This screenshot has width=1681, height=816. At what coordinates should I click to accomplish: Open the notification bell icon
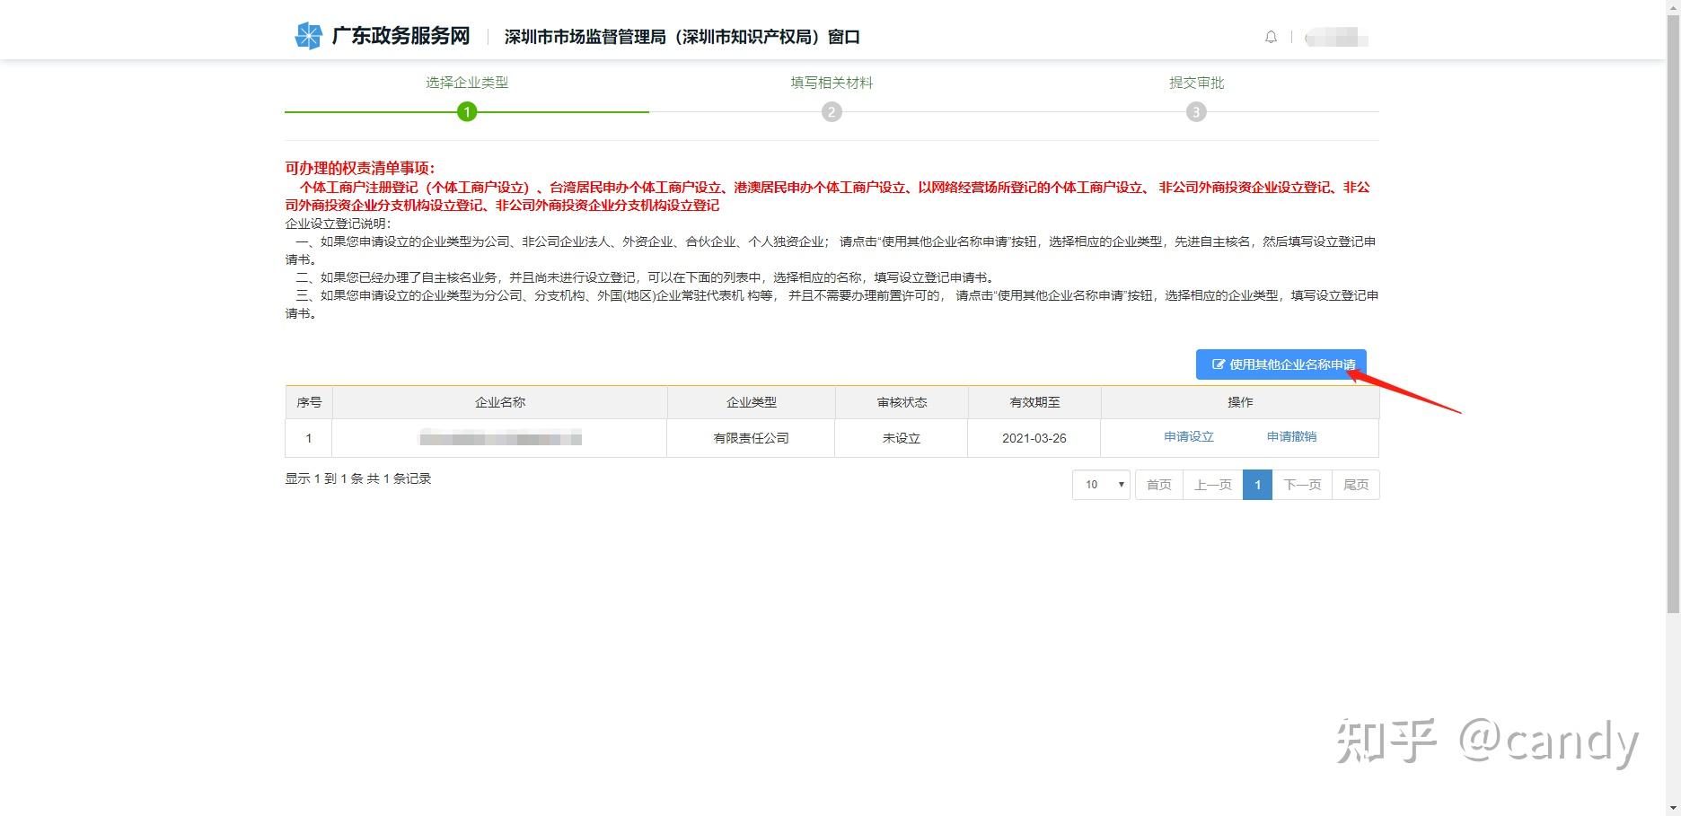[x=1271, y=37]
